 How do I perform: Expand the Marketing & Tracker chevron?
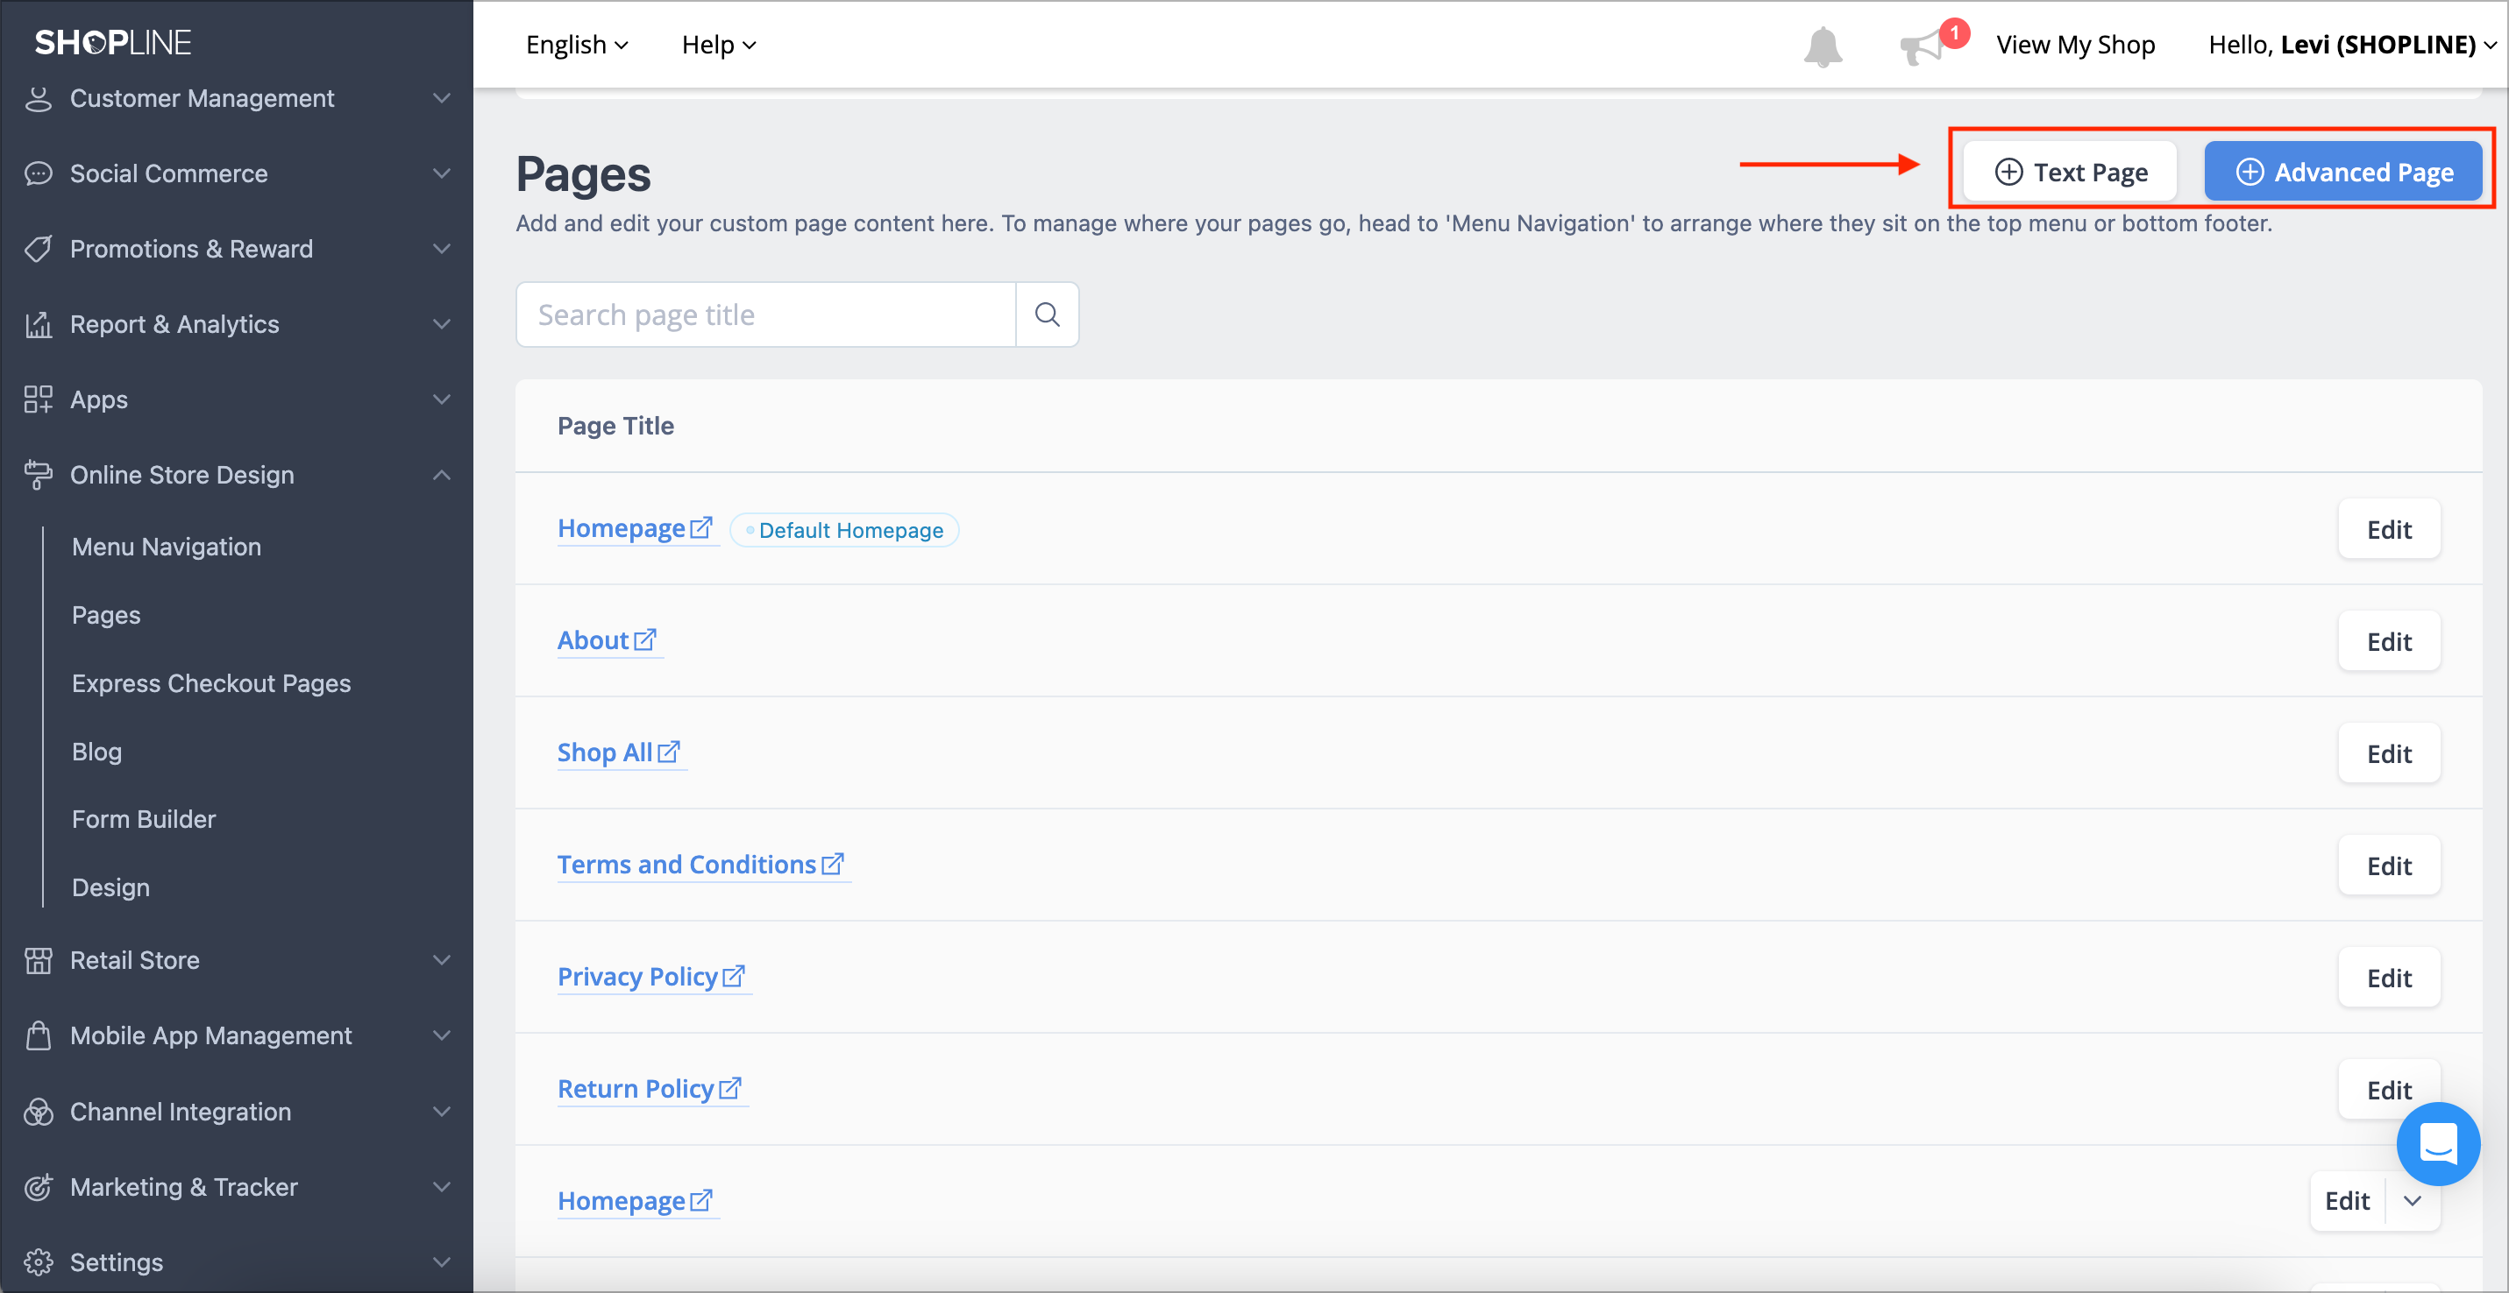tap(441, 1187)
